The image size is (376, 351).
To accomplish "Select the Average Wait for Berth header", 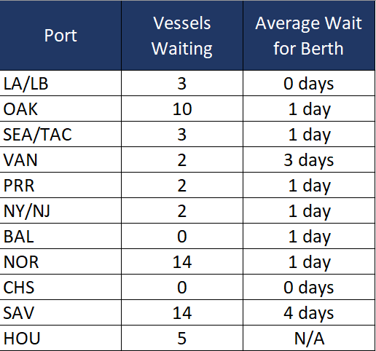I will click(309, 36).
